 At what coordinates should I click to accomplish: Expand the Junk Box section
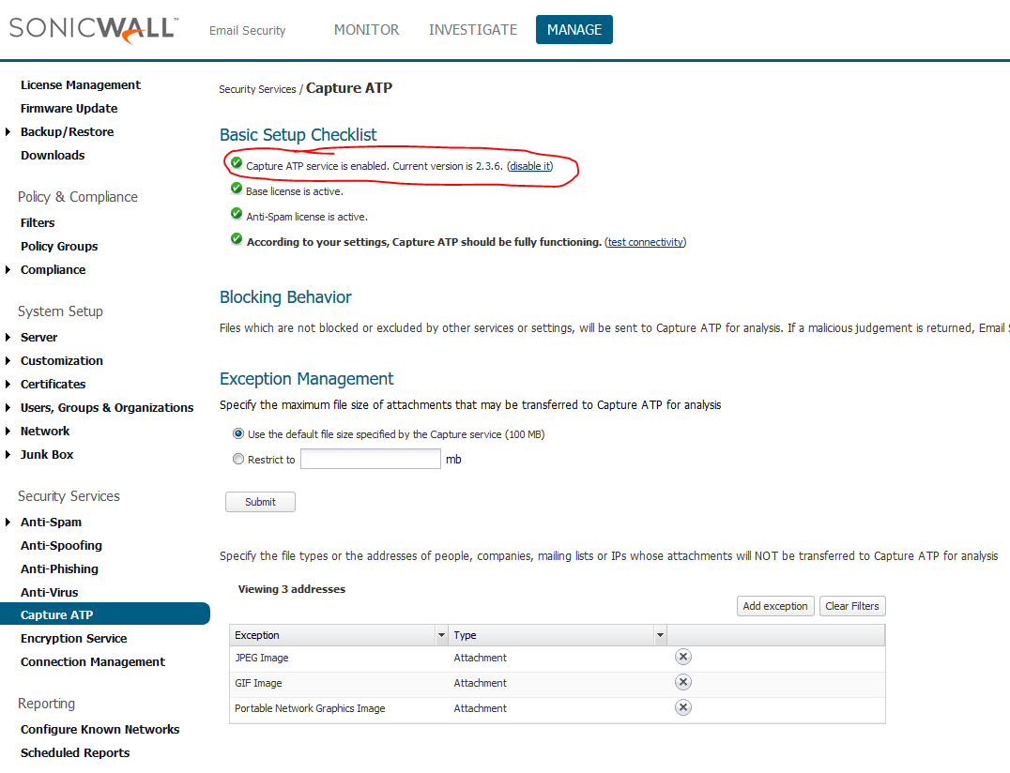coord(8,454)
